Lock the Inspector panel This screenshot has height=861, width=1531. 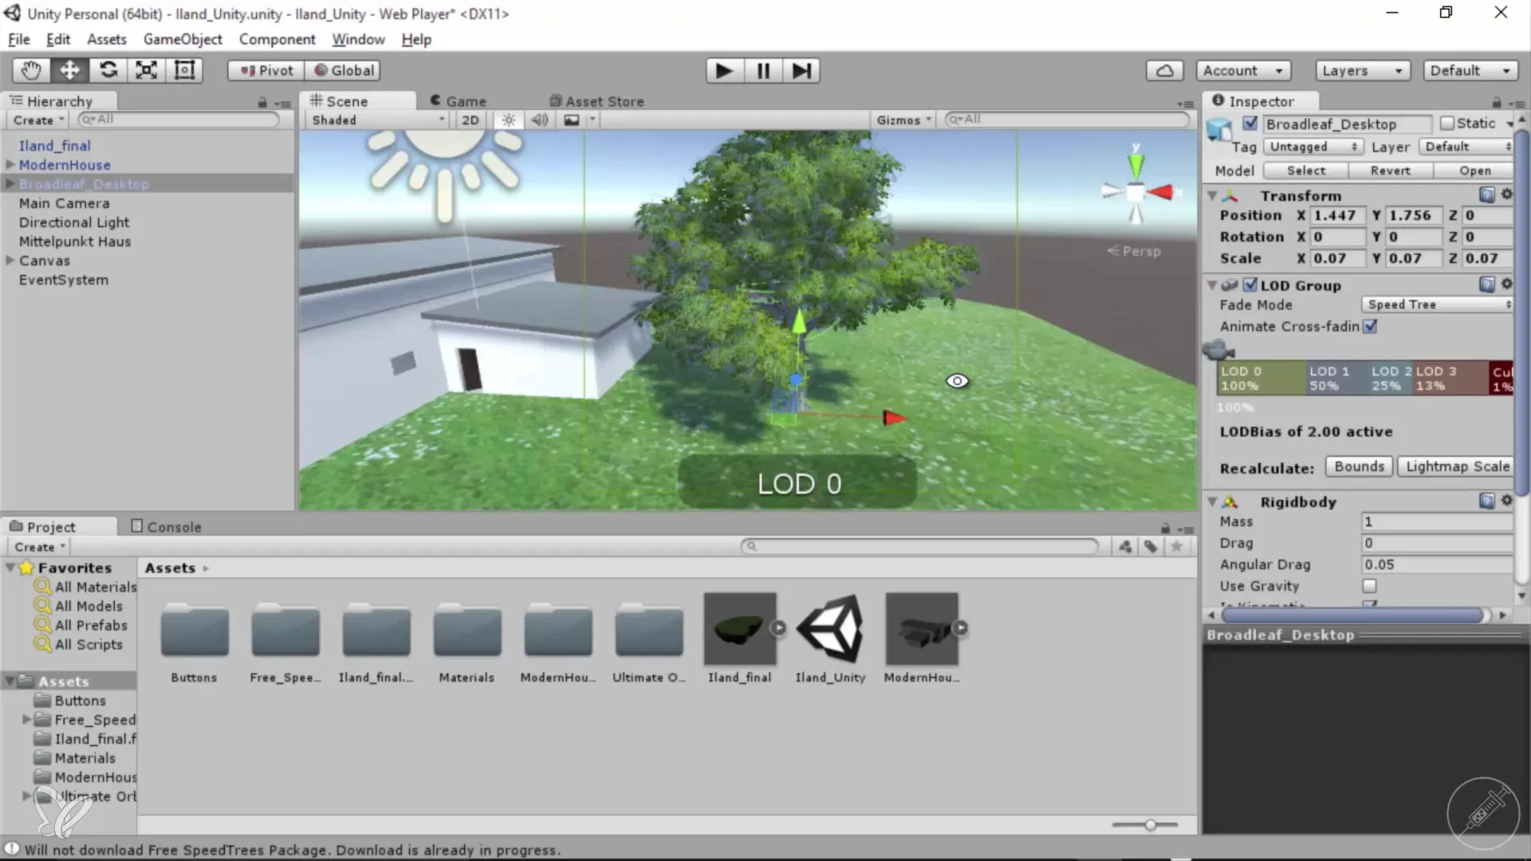1497,102
